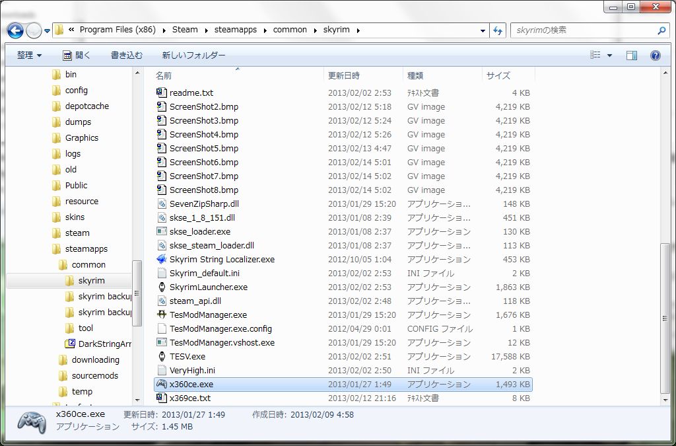Click the folder tree scrollbar thumb
The height and width of the screenshot is (446, 676).
137,293
